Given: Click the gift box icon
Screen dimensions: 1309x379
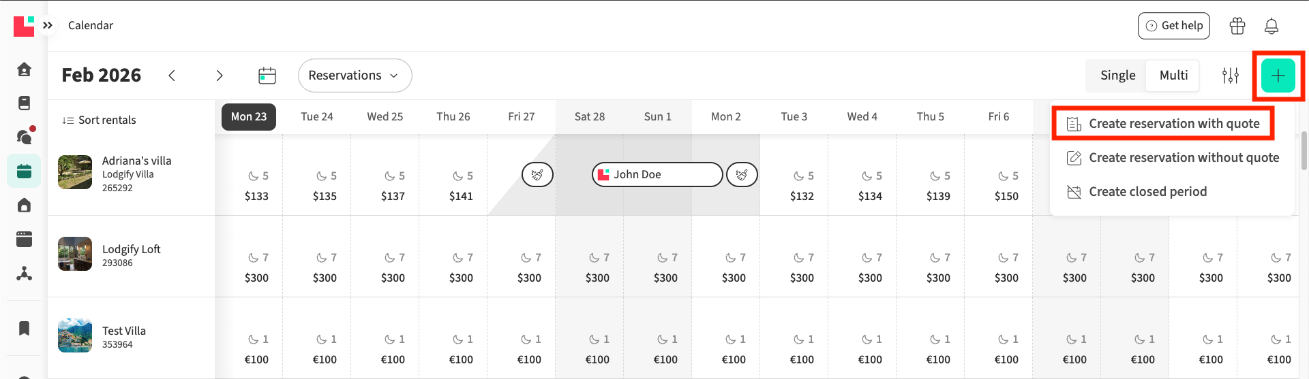Looking at the screenshot, I should coord(1237,26).
